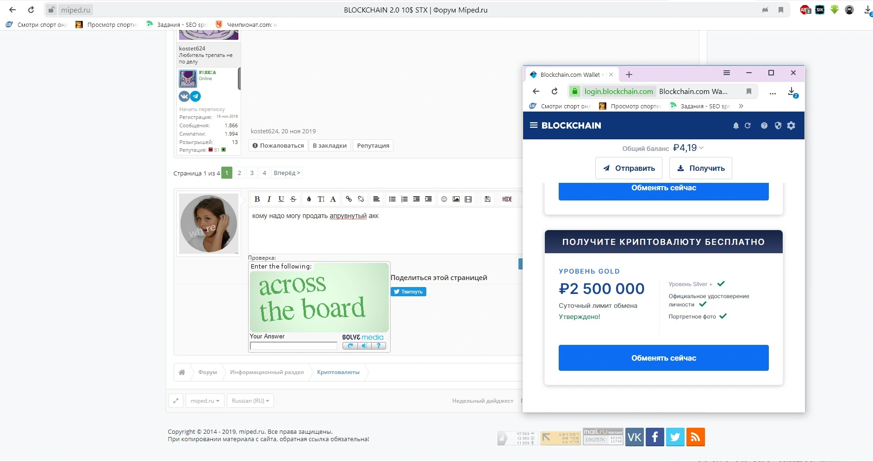This screenshot has height=462, width=873.
Task: Click the Отправить send button in wallet
Action: click(x=629, y=168)
